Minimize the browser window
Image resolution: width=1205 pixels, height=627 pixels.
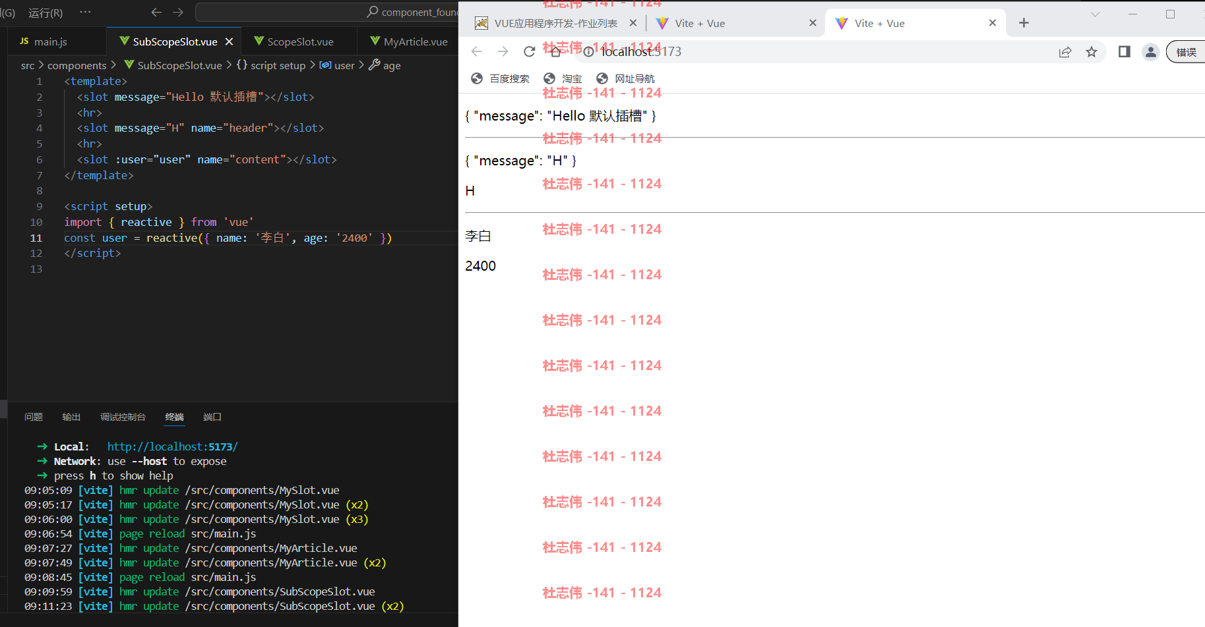coord(1132,14)
